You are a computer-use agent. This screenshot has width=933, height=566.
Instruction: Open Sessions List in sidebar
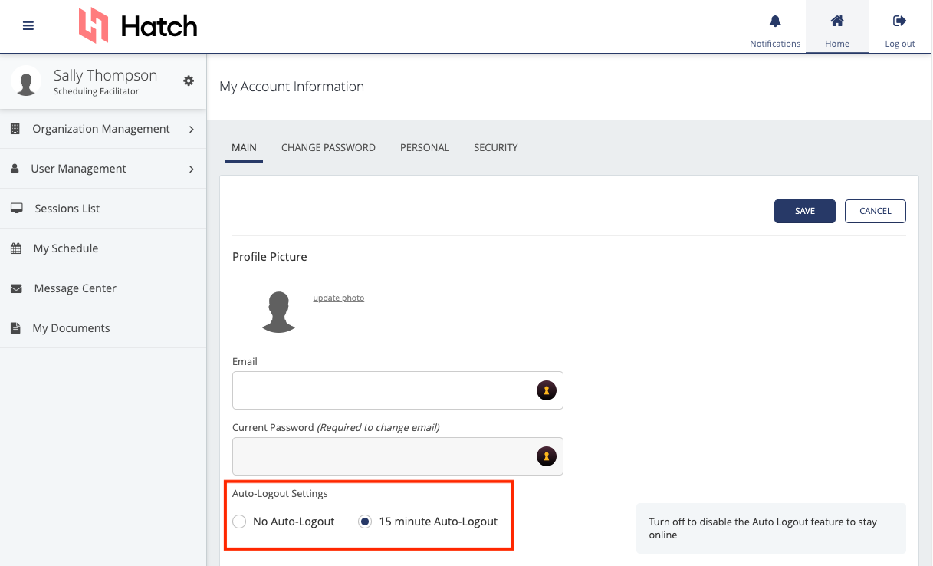[x=103, y=209]
